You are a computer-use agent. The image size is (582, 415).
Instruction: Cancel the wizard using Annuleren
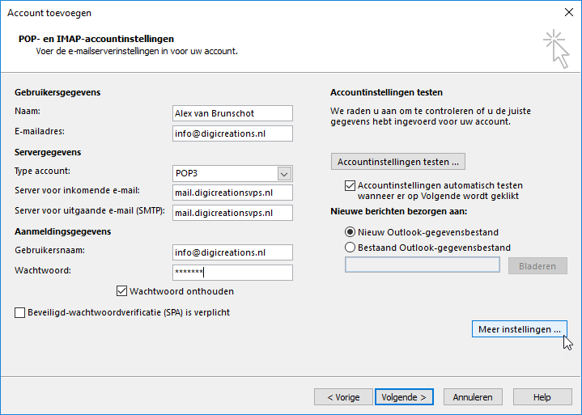tap(473, 397)
